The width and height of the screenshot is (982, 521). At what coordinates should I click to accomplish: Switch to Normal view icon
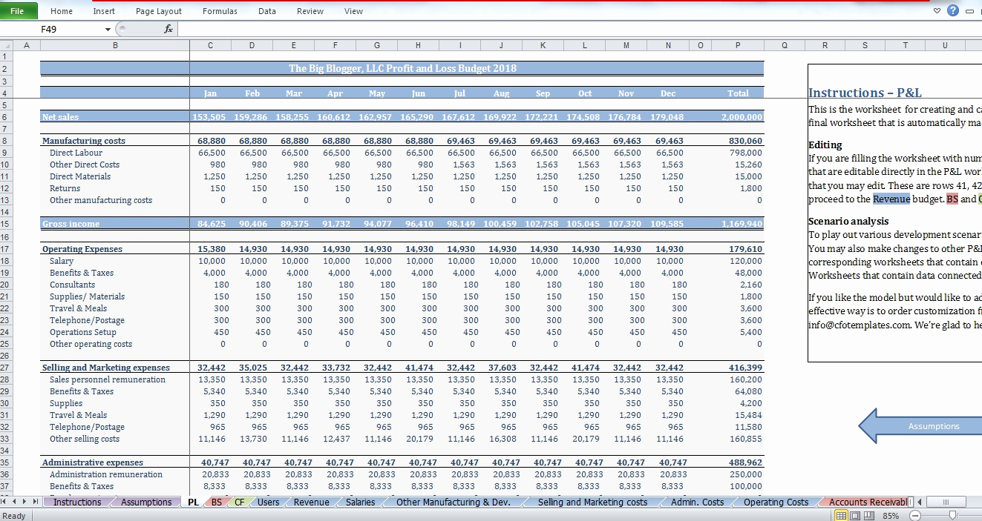842,515
